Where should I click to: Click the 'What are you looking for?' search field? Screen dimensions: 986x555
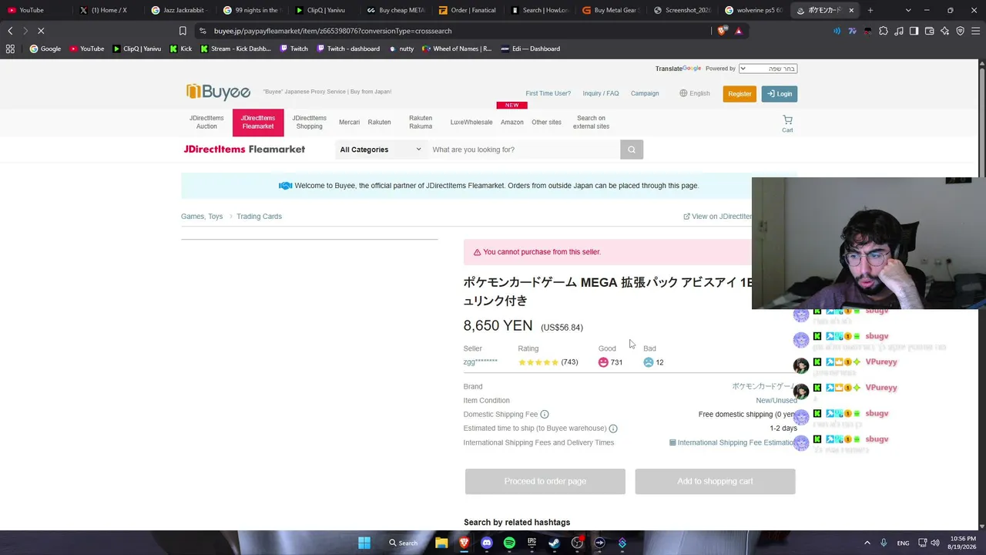(x=524, y=150)
